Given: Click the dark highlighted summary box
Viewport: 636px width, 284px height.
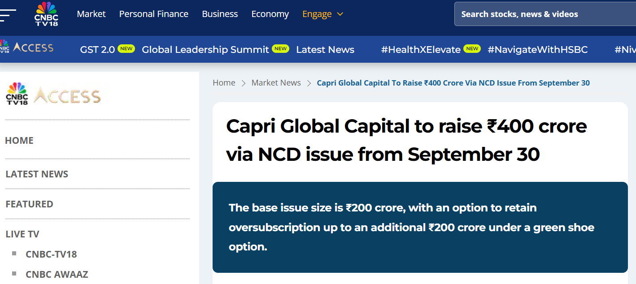Looking at the screenshot, I should [421, 227].
